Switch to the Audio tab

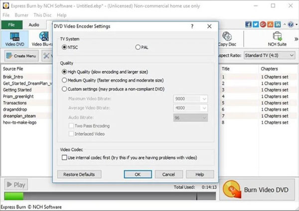point(34,25)
